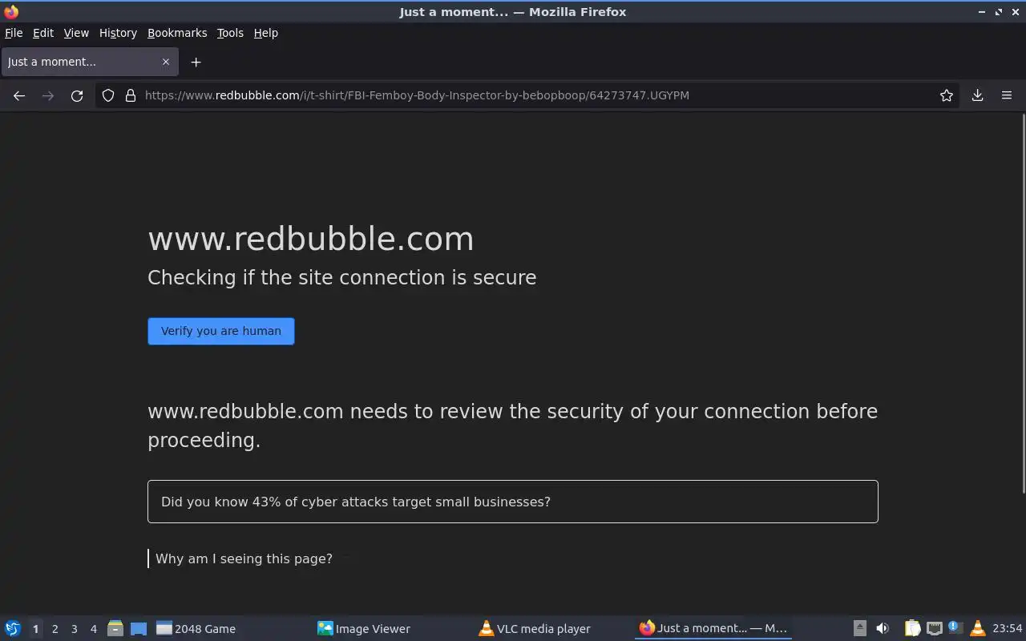Screen dimensions: 1026x641
Task: Open the file manager from taskbar
Action: [115, 628]
